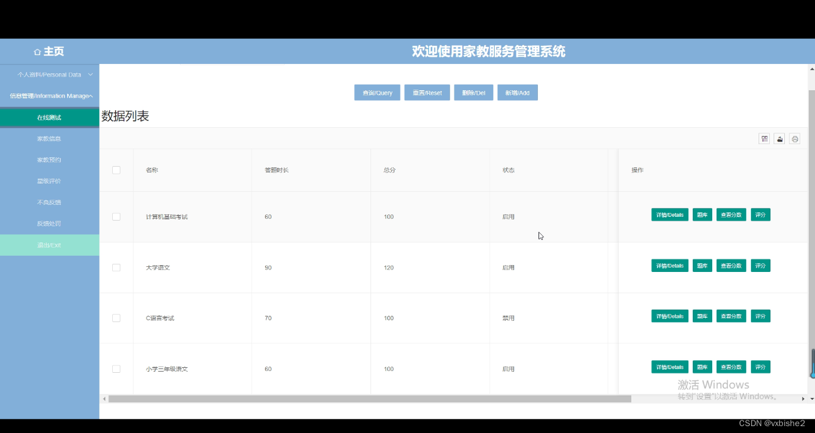Go to the 主页 home link
Image resolution: width=815 pixels, height=433 pixels.
point(49,51)
